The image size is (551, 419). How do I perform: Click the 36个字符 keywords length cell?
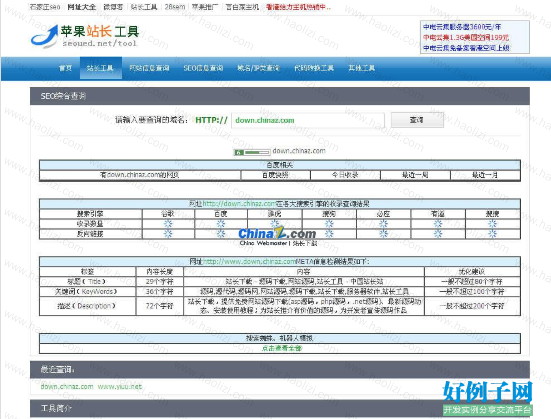point(159,292)
